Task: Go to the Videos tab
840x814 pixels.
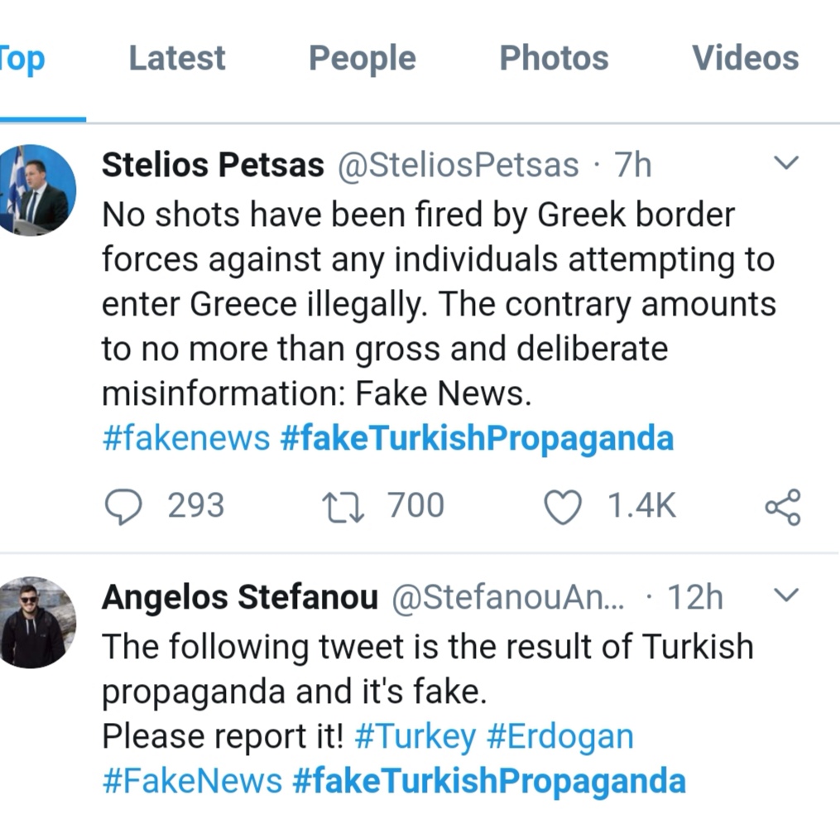Action: [x=745, y=59]
